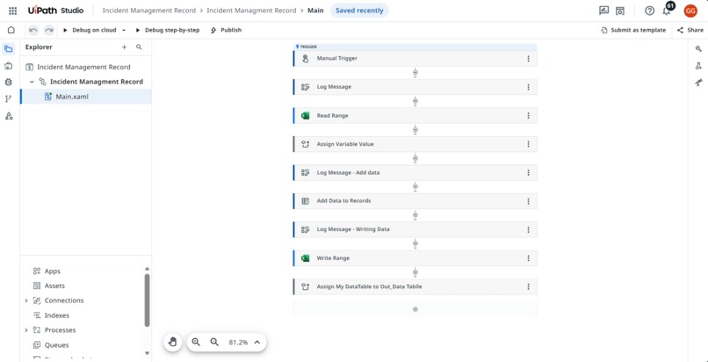Open Indexes in resources list
This screenshot has height=362, width=708.
click(57, 315)
